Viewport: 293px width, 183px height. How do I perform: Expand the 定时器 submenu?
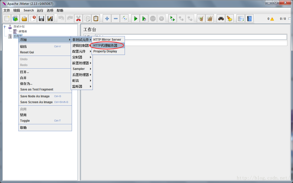click(82, 57)
